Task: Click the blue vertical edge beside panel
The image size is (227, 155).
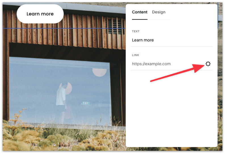Action: tap(218, 17)
